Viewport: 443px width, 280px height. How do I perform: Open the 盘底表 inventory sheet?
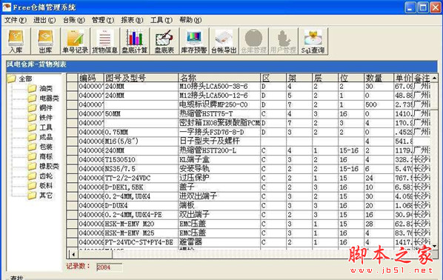click(164, 41)
